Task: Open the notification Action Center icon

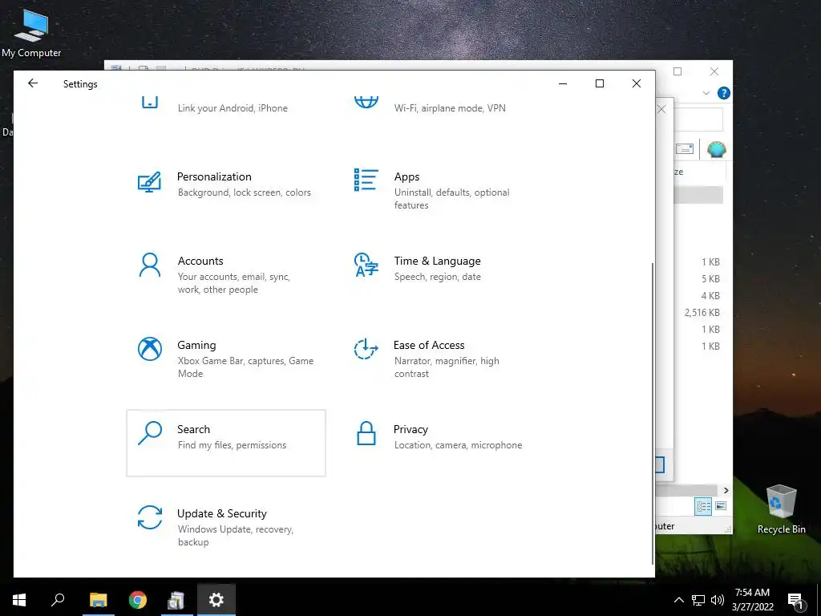Action: pos(796,600)
